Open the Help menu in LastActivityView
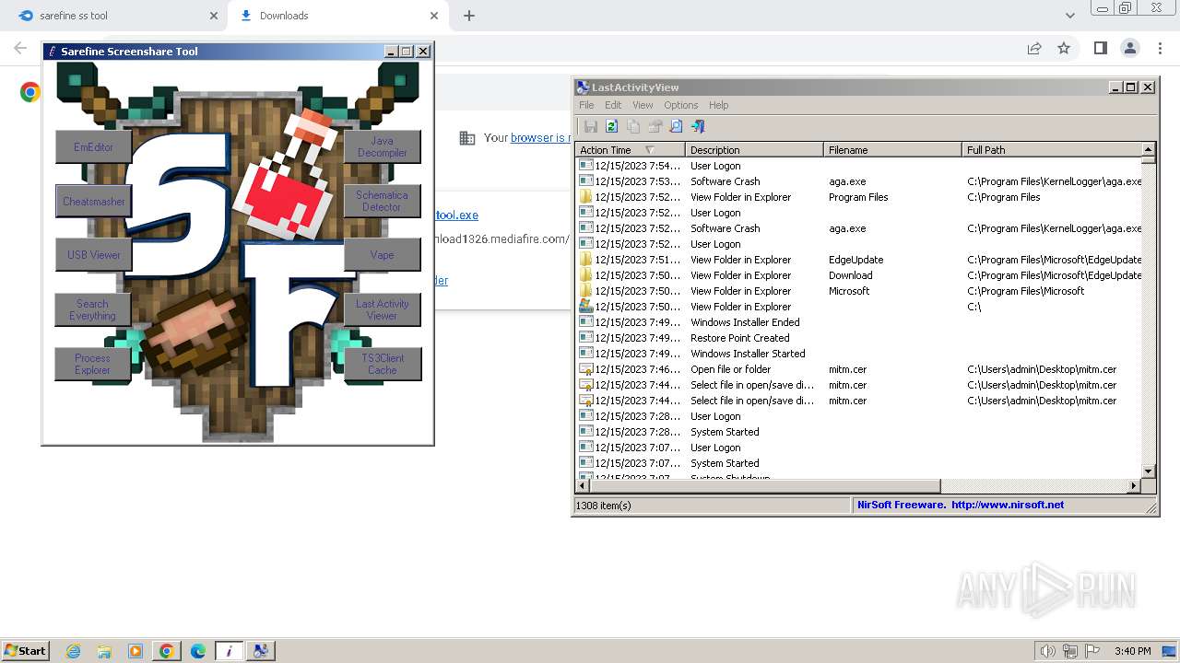Viewport: 1180px width, 663px height. 719,105
